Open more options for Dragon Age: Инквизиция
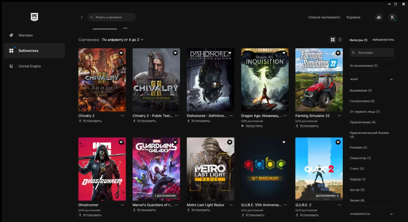Screen dimensions: 408x222 point(285,116)
